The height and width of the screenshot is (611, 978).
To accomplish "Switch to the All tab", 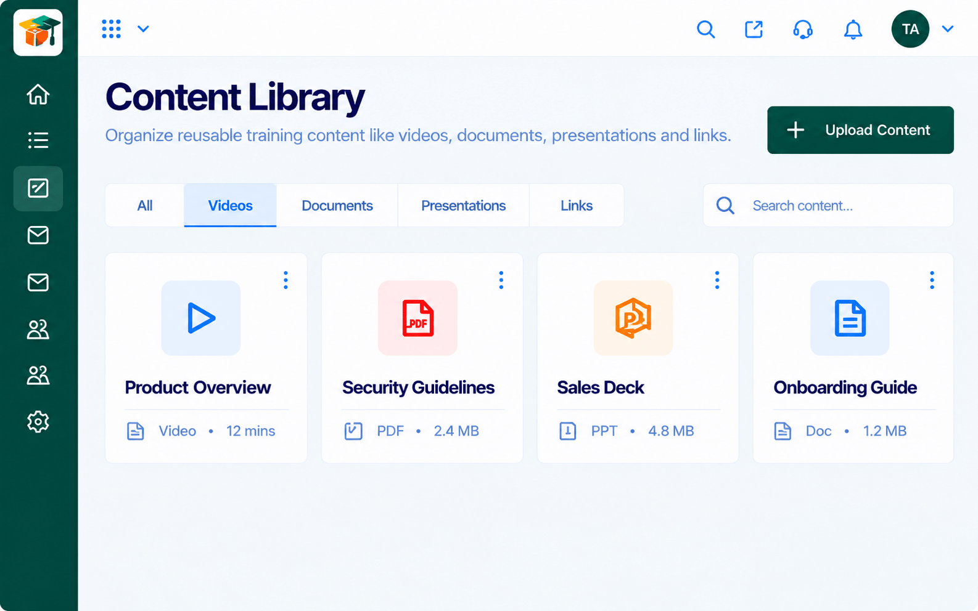I will coord(145,206).
